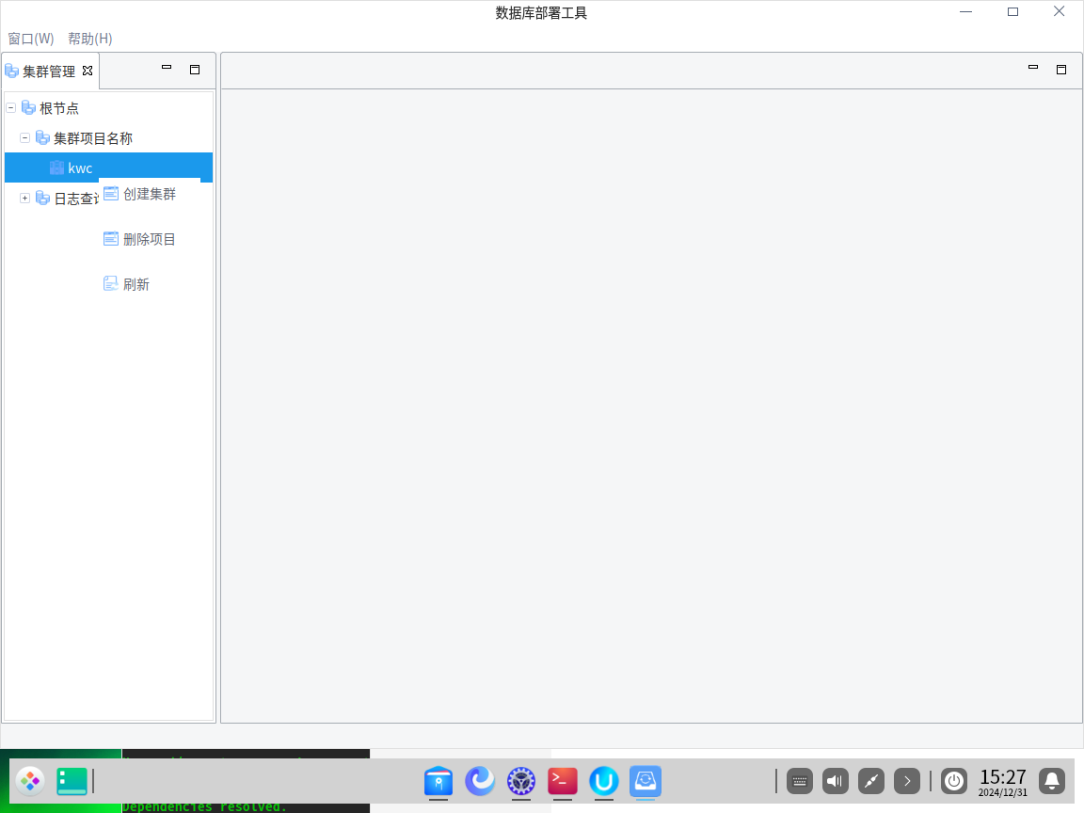Click the taskbar clock showing 15:27
Image resolution: width=1084 pixels, height=813 pixels.
1002,781
